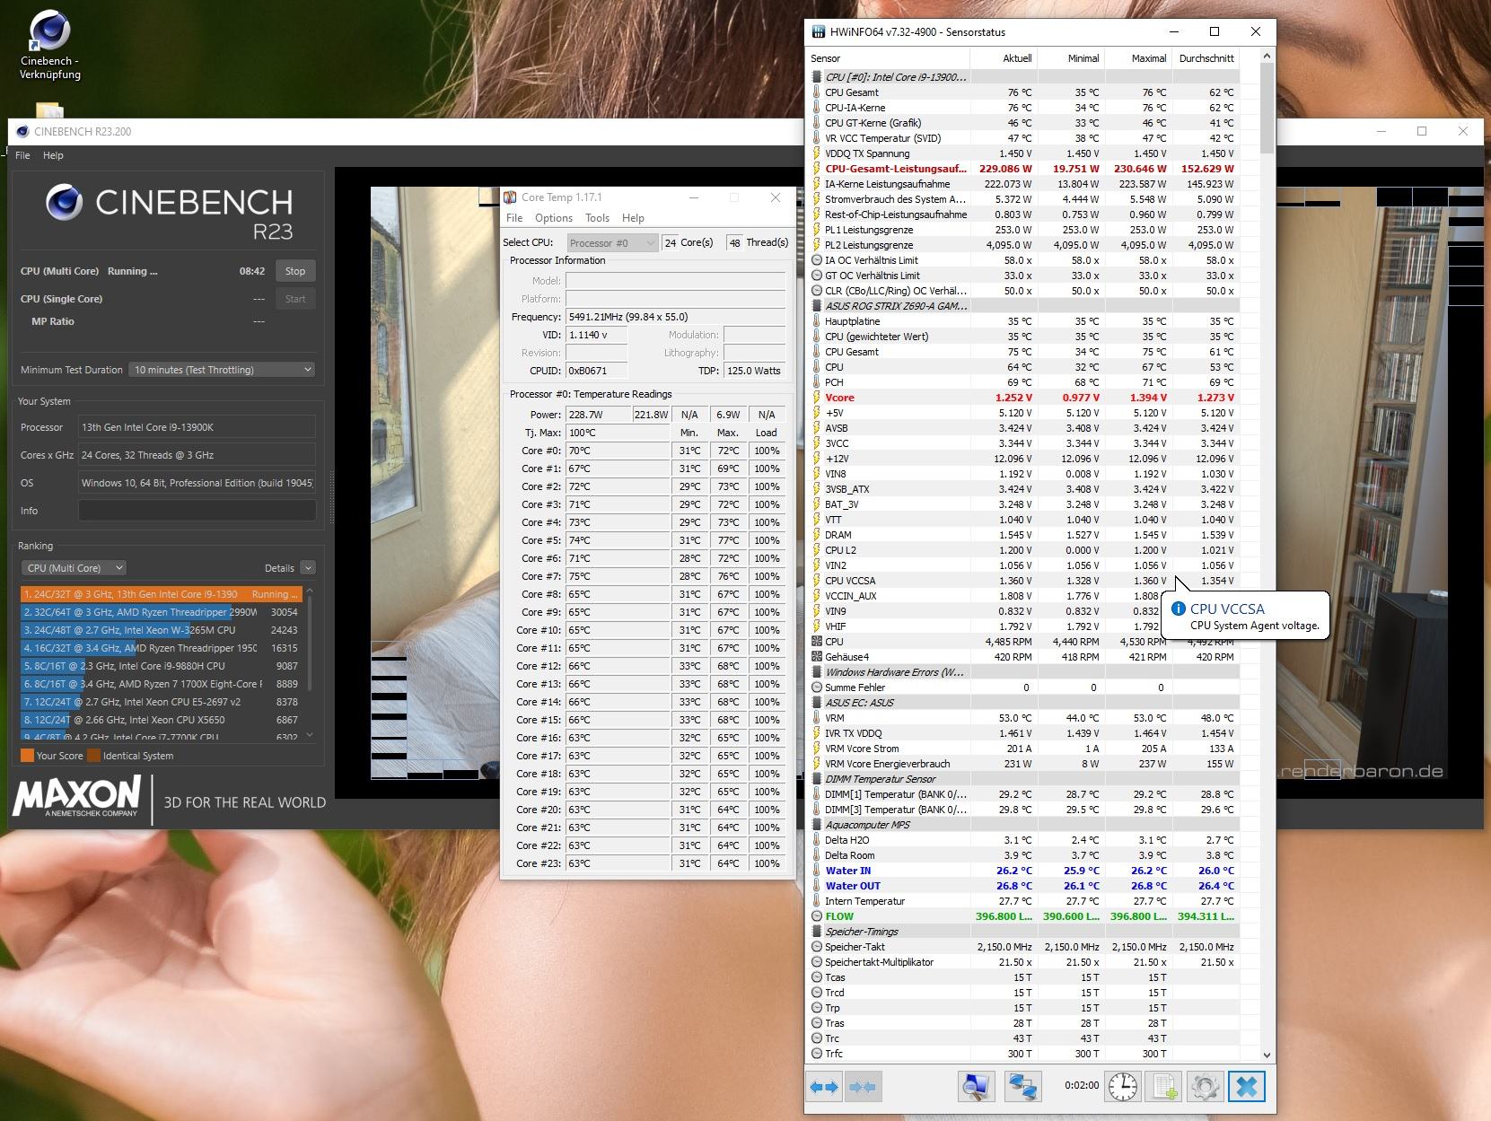Viewport: 1491px width, 1121px height.
Task: Select the Xeon CPU E5-2697 v2 ranking row
Action: tap(160, 702)
